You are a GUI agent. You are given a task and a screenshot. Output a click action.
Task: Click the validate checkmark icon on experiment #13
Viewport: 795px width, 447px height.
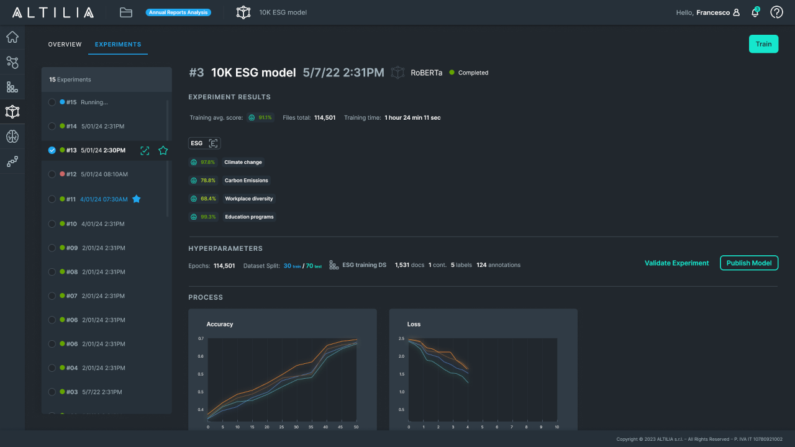tap(145, 150)
